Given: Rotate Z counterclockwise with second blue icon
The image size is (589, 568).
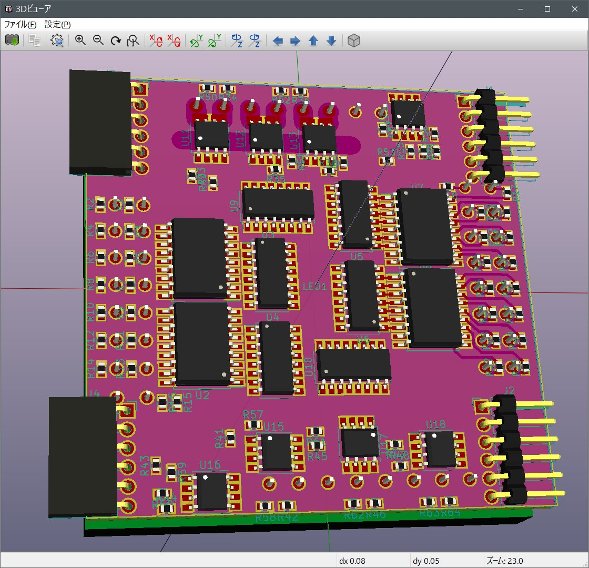Looking at the screenshot, I should (x=255, y=40).
